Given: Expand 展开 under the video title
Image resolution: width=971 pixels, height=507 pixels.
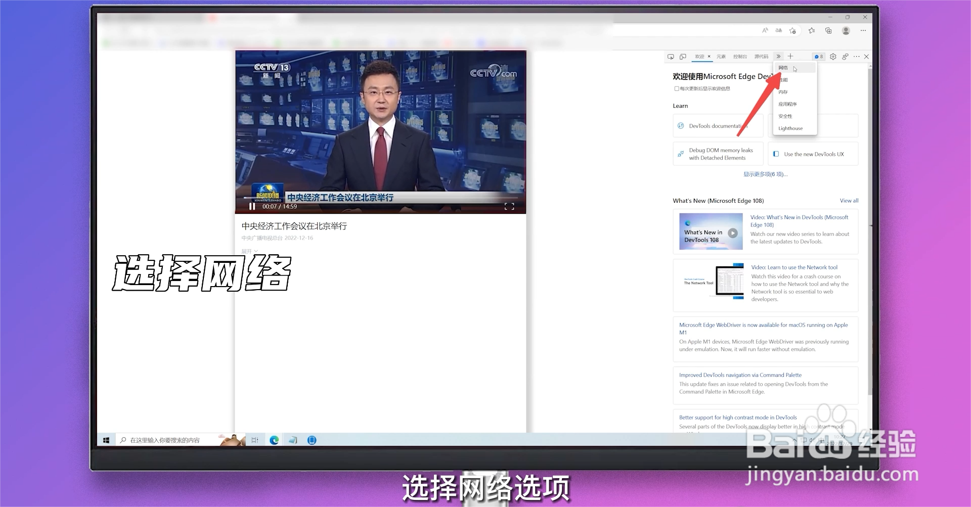Looking at the screenshot, I should pyautogui.click(x=248, y=251).
